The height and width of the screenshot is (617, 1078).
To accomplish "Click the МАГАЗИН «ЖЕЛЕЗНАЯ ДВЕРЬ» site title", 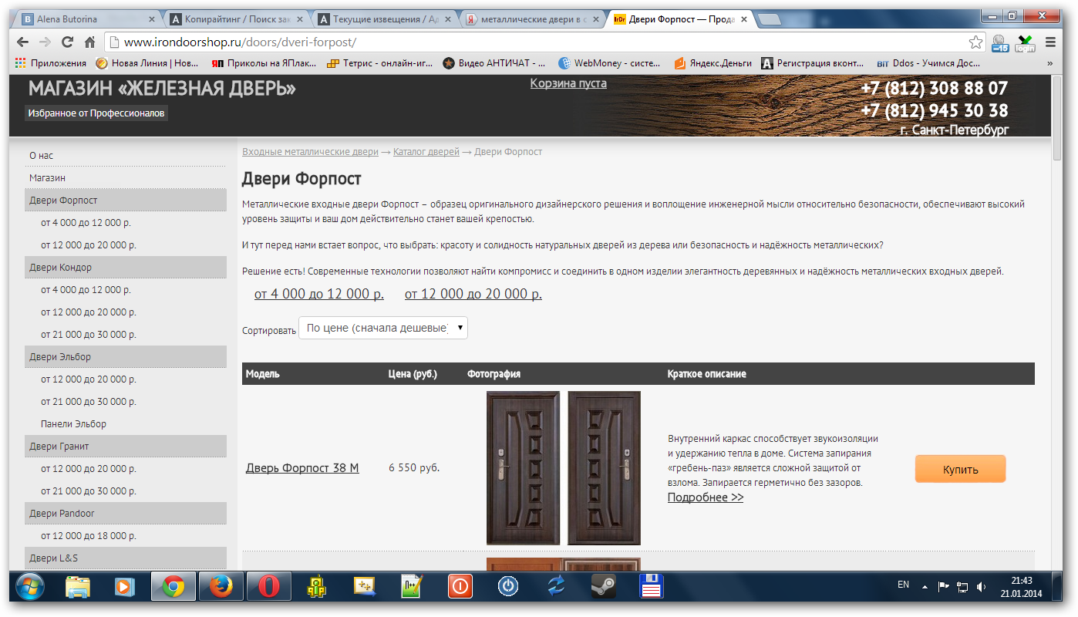I will click(162, 89).
